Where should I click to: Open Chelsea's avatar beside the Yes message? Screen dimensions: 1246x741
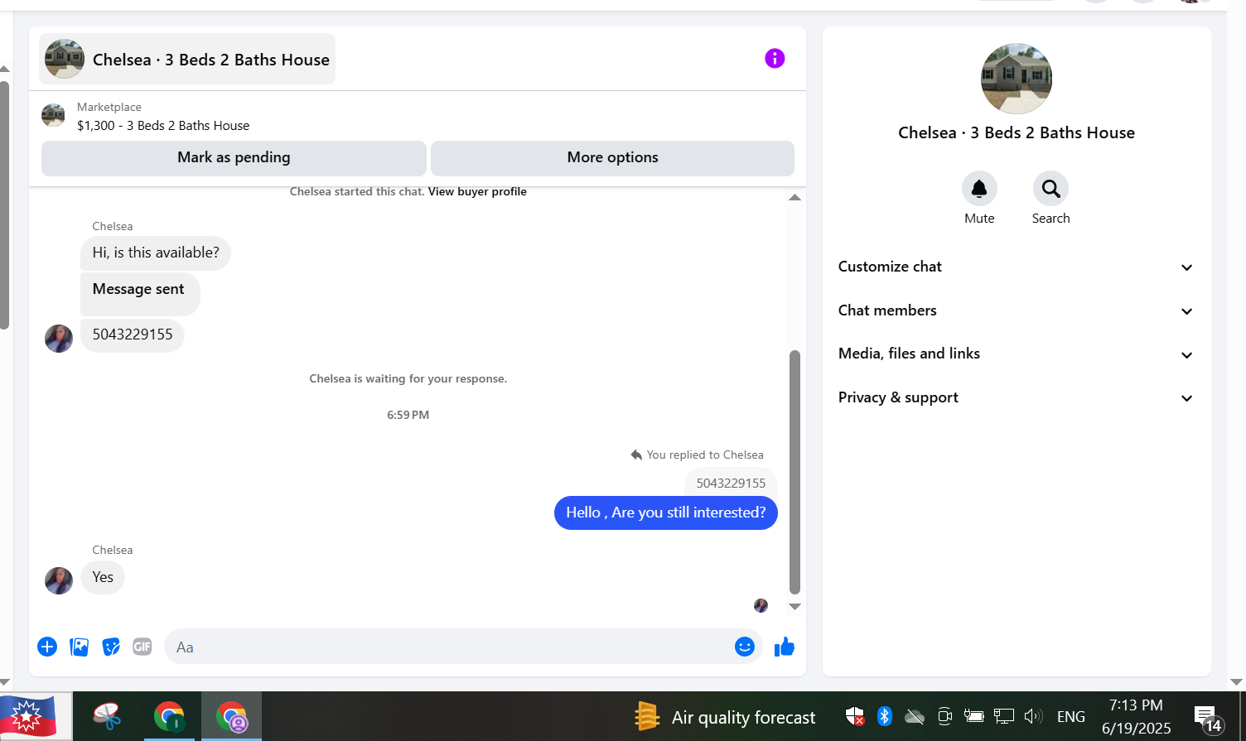59,580
